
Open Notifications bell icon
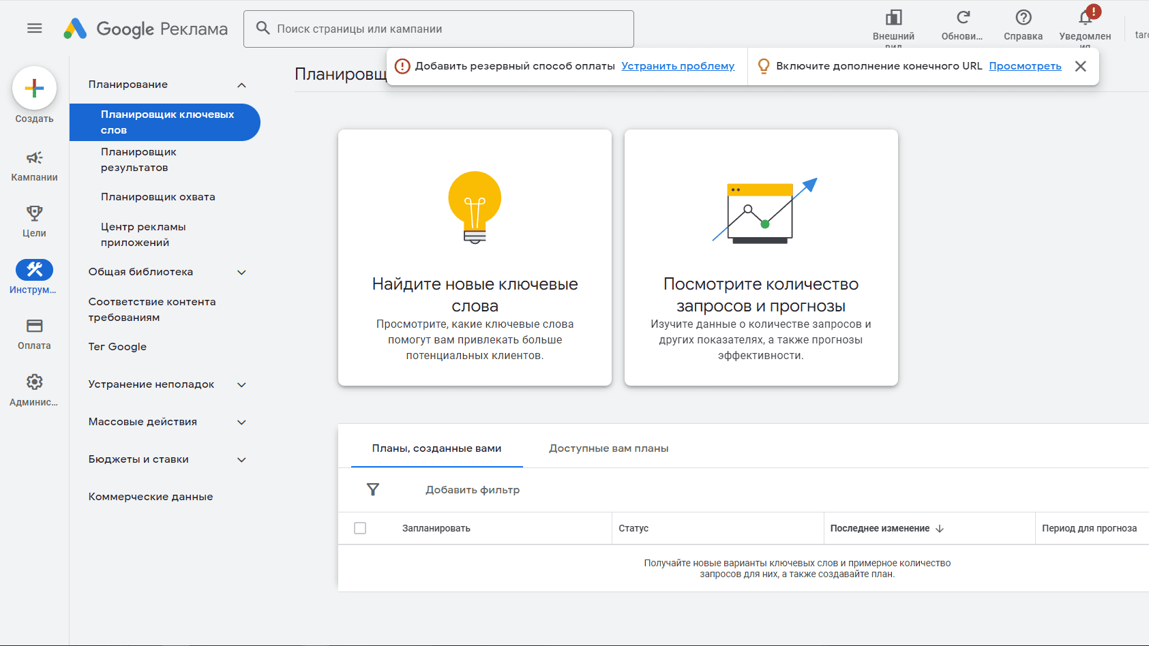point(1085,18)
